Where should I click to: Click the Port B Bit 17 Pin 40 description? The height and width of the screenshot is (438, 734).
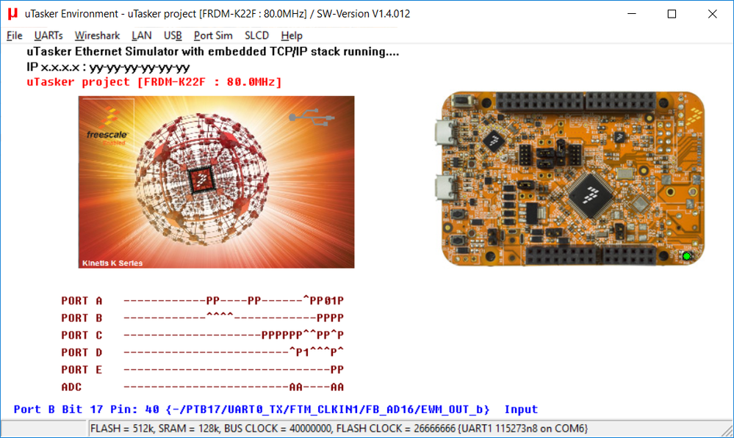251,409
